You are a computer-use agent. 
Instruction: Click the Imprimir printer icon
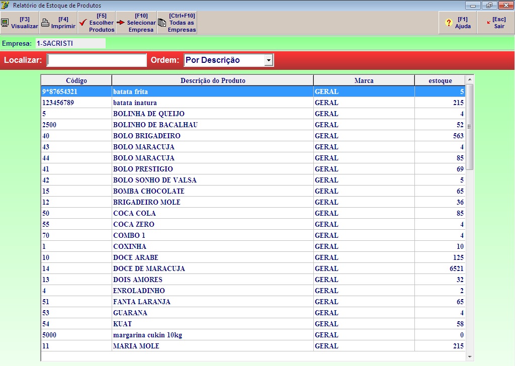point(45,23)
